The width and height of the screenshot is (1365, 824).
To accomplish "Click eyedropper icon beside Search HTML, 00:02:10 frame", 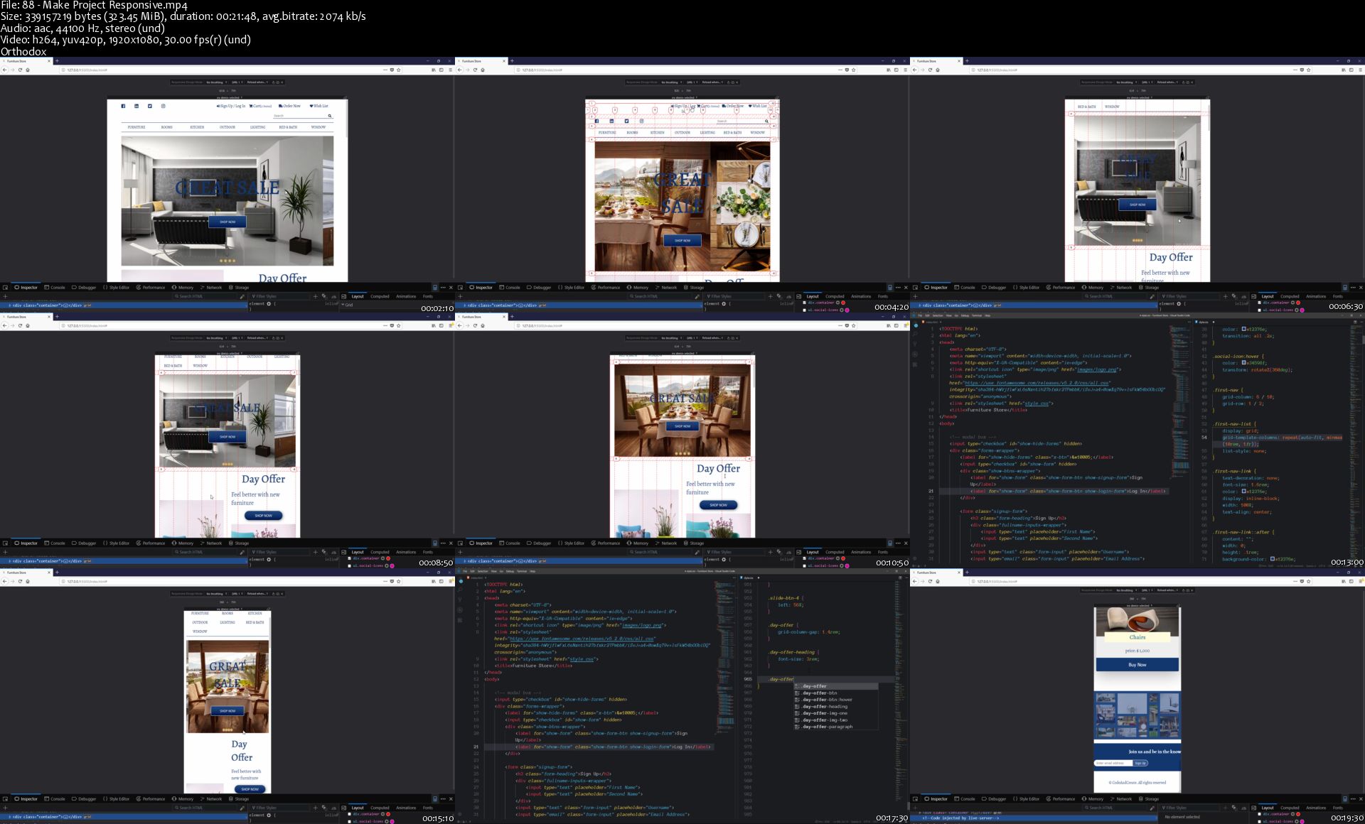I will click(242, 296).
